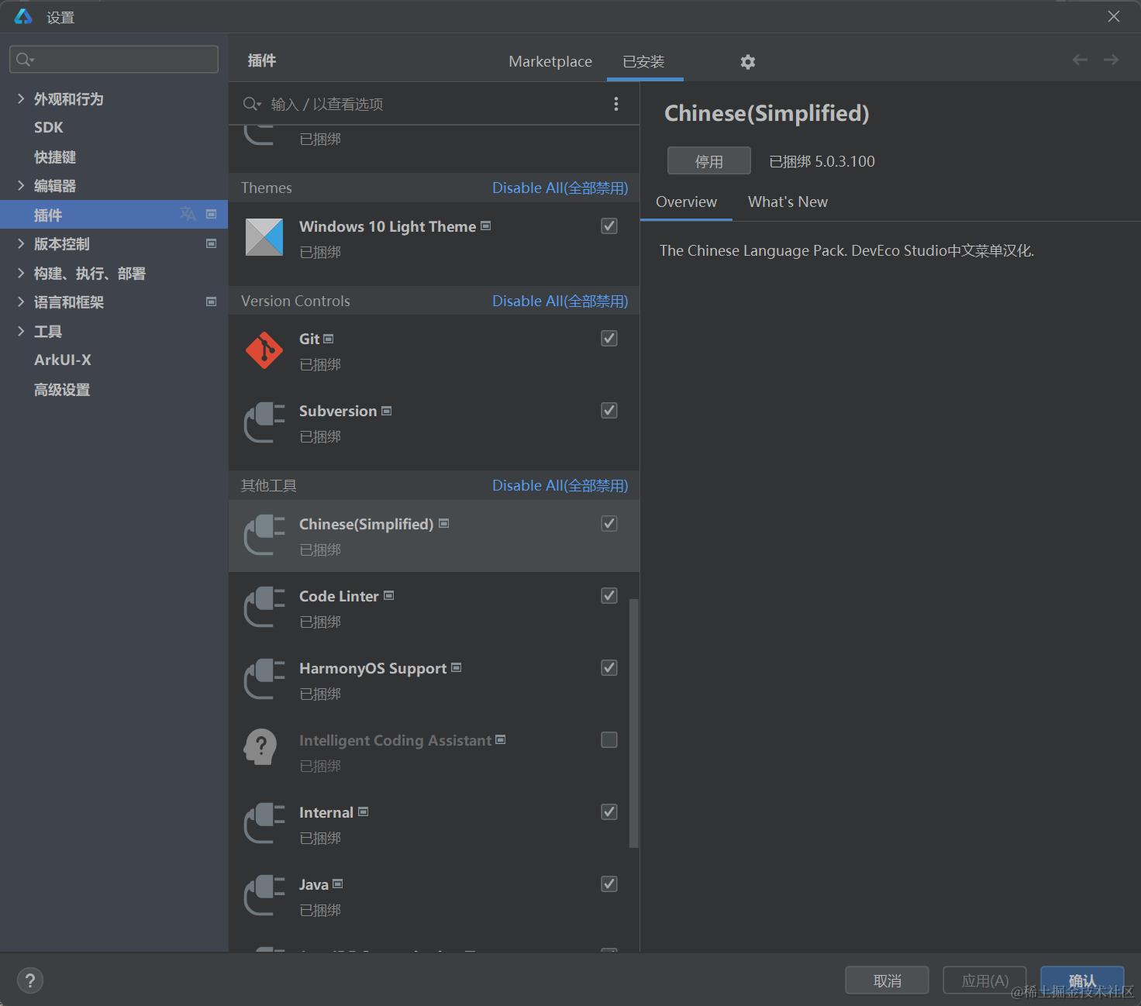The width and height of the screenshot is (1141, 1006).
Task: Click the Internal plugin icon
Action: tap(264, 824)
